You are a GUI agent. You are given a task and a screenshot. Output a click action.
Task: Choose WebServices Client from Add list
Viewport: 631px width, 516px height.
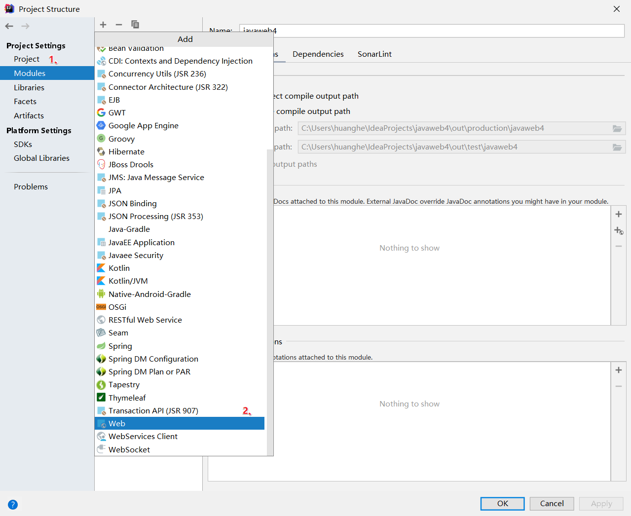[180, 436]
